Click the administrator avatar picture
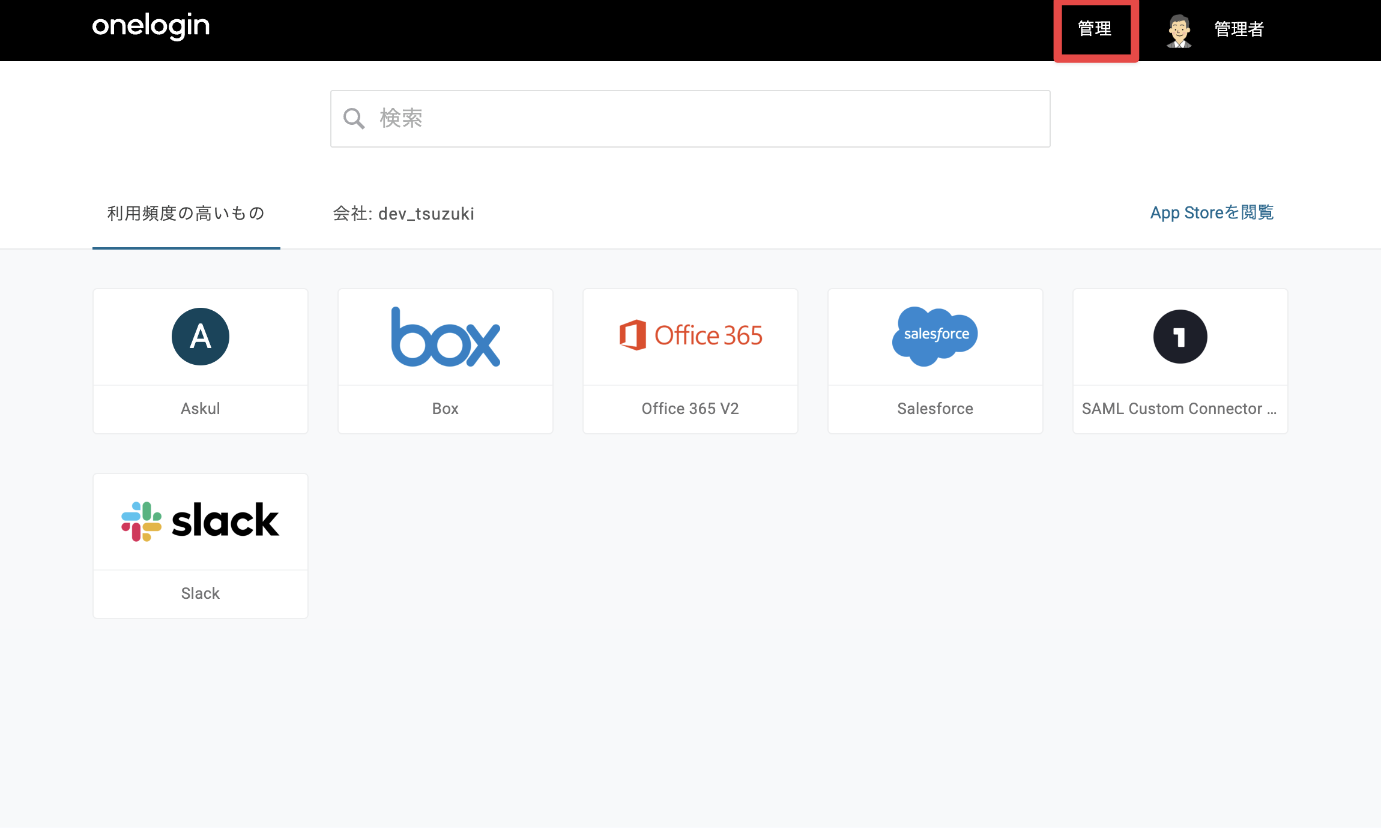Screen dimensions: 1381x828 (x=1179, y=31)
